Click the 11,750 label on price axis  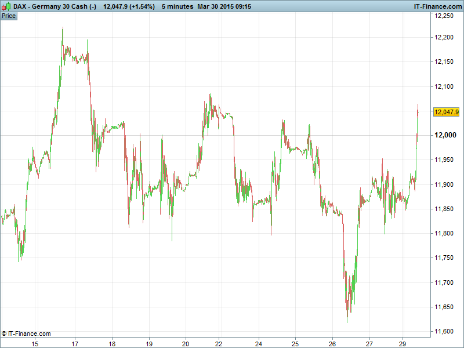(x=444, y=258)
